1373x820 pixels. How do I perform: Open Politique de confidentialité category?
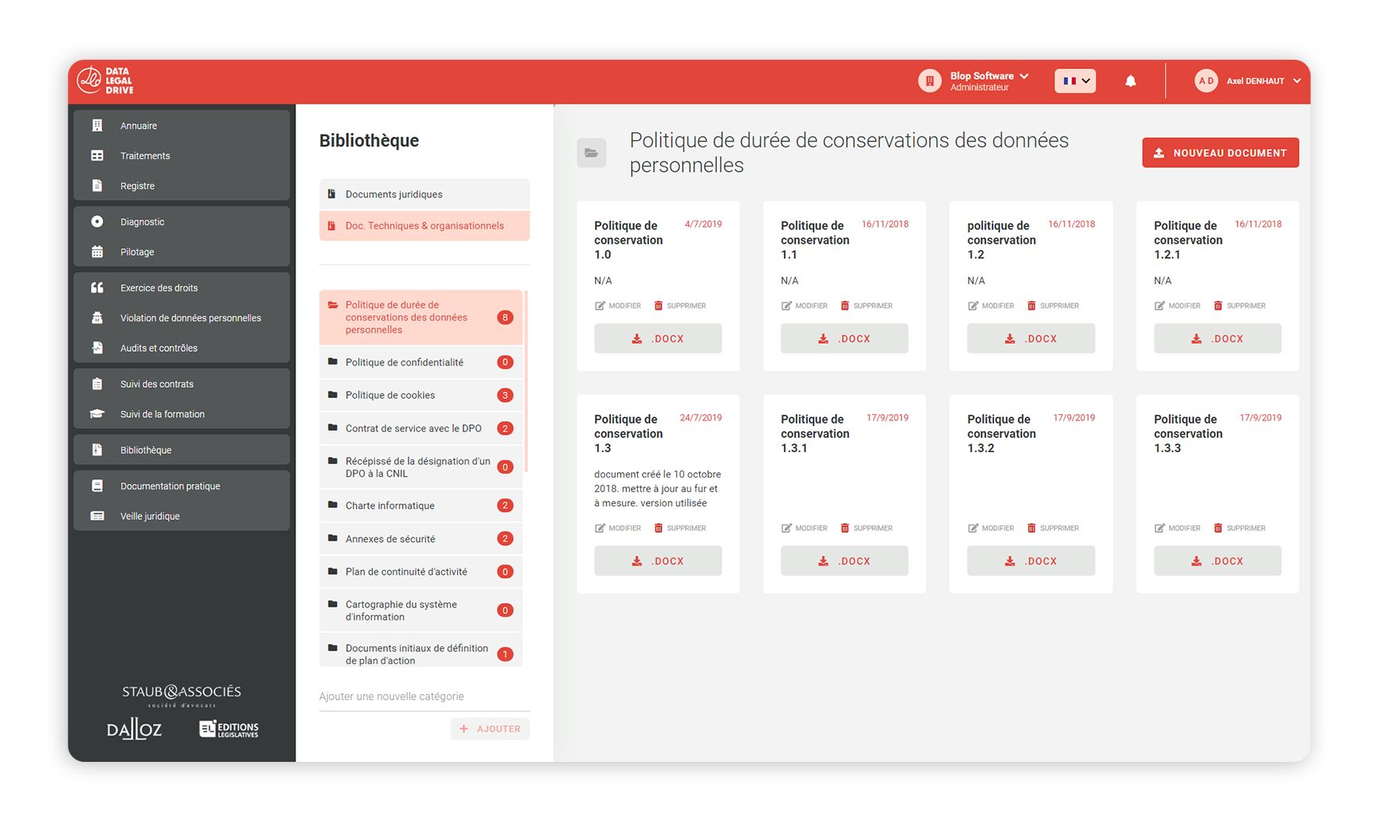pyautogui.click(x=421, y=362)
